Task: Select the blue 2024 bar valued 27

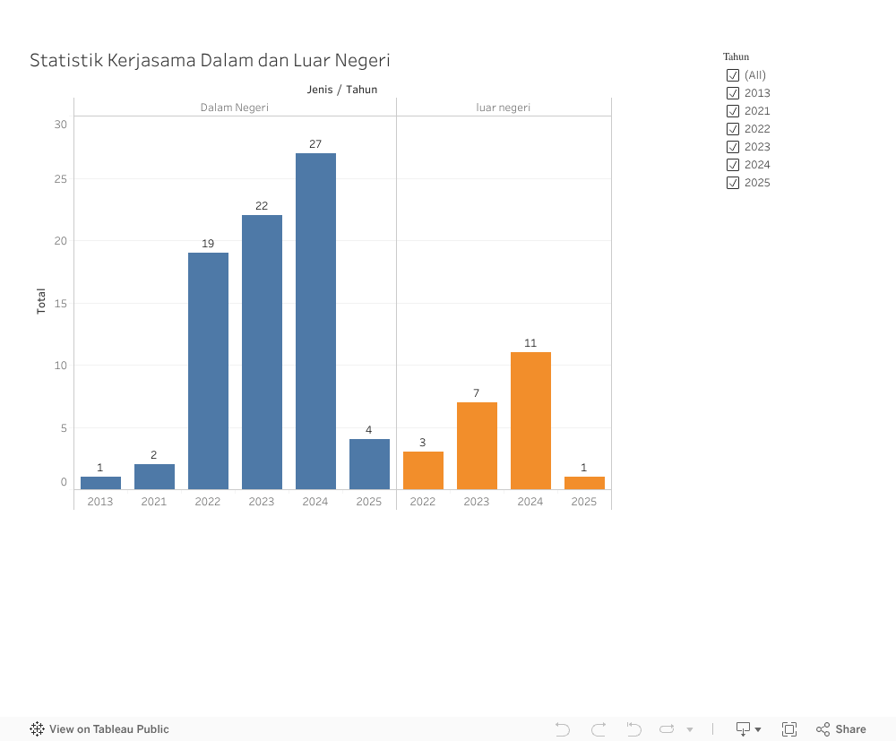Action: click(315, 321)
